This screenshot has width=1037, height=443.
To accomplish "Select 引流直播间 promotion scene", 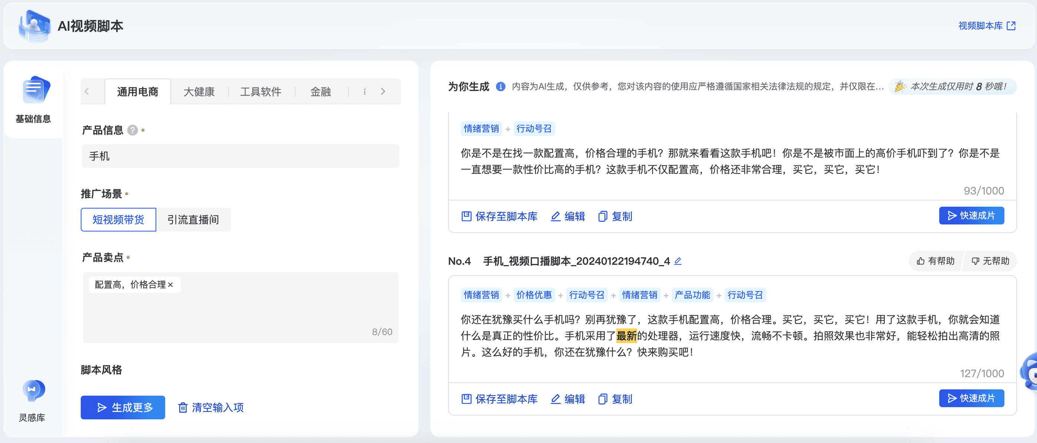I will click(193, 220).
